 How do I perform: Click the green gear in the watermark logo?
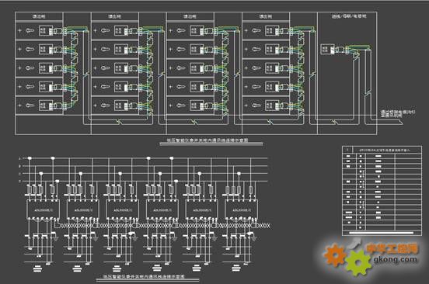point(358,263)
